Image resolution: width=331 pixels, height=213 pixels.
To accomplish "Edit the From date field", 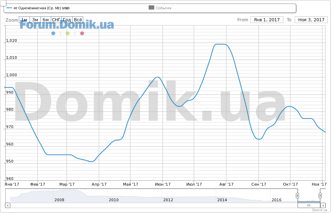I will point(267,20).
